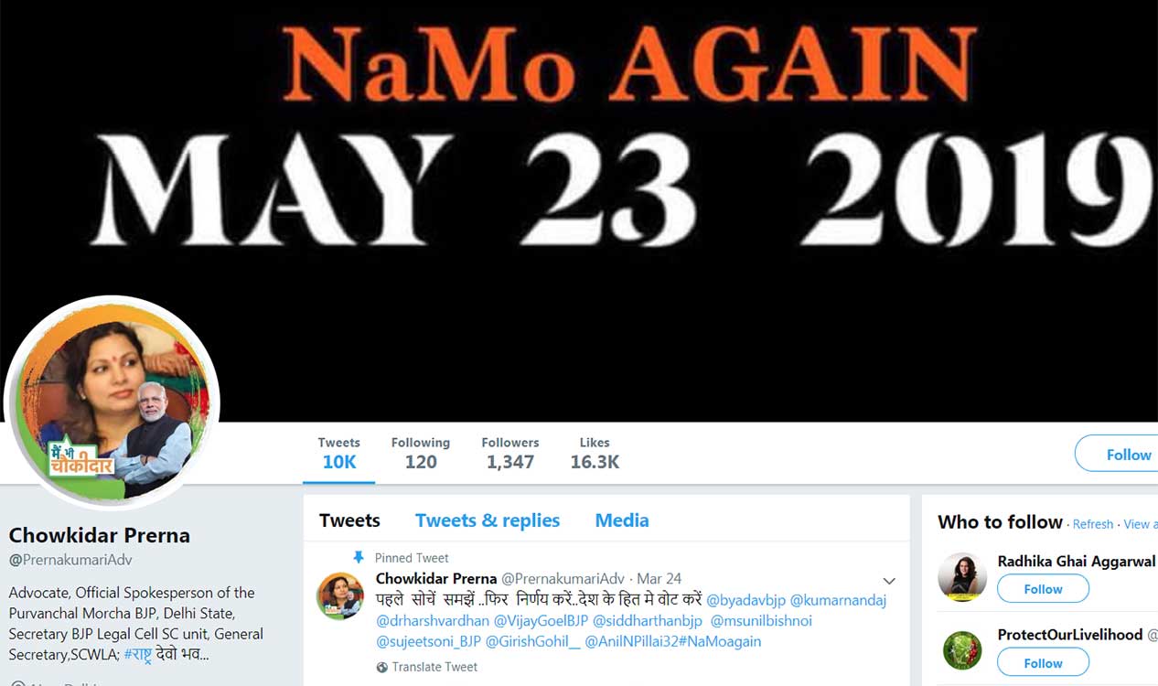The height and width of the screenshot is (686, 1158).
Task: Click Translate Tweet under the pinned tweet
Action: pyautogui.click(x=434, y=667)
